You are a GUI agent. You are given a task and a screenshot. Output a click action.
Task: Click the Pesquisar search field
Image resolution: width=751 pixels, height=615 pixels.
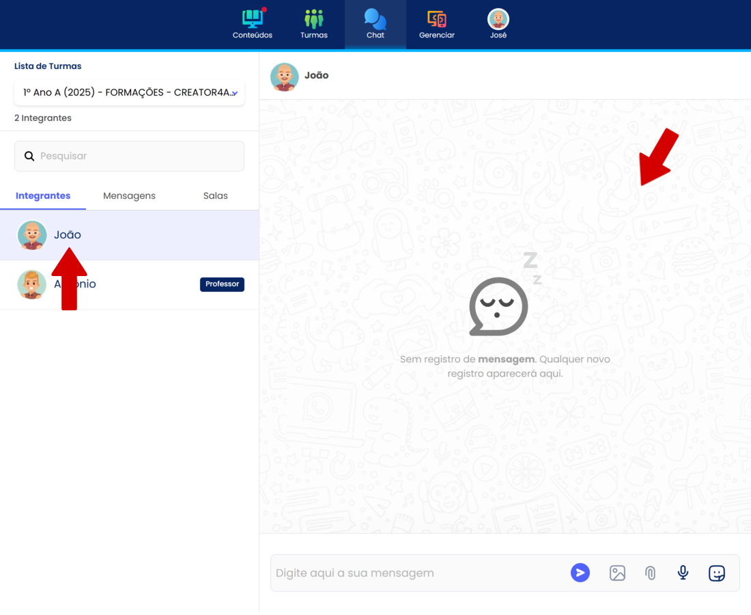137,156
